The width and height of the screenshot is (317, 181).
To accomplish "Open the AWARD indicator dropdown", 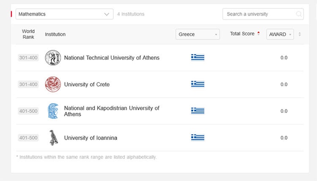I will coord(280,34).
